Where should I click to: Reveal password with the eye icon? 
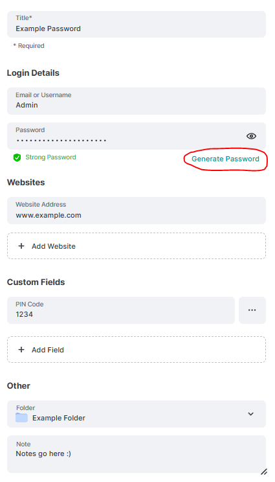click(x=251, y=136)
